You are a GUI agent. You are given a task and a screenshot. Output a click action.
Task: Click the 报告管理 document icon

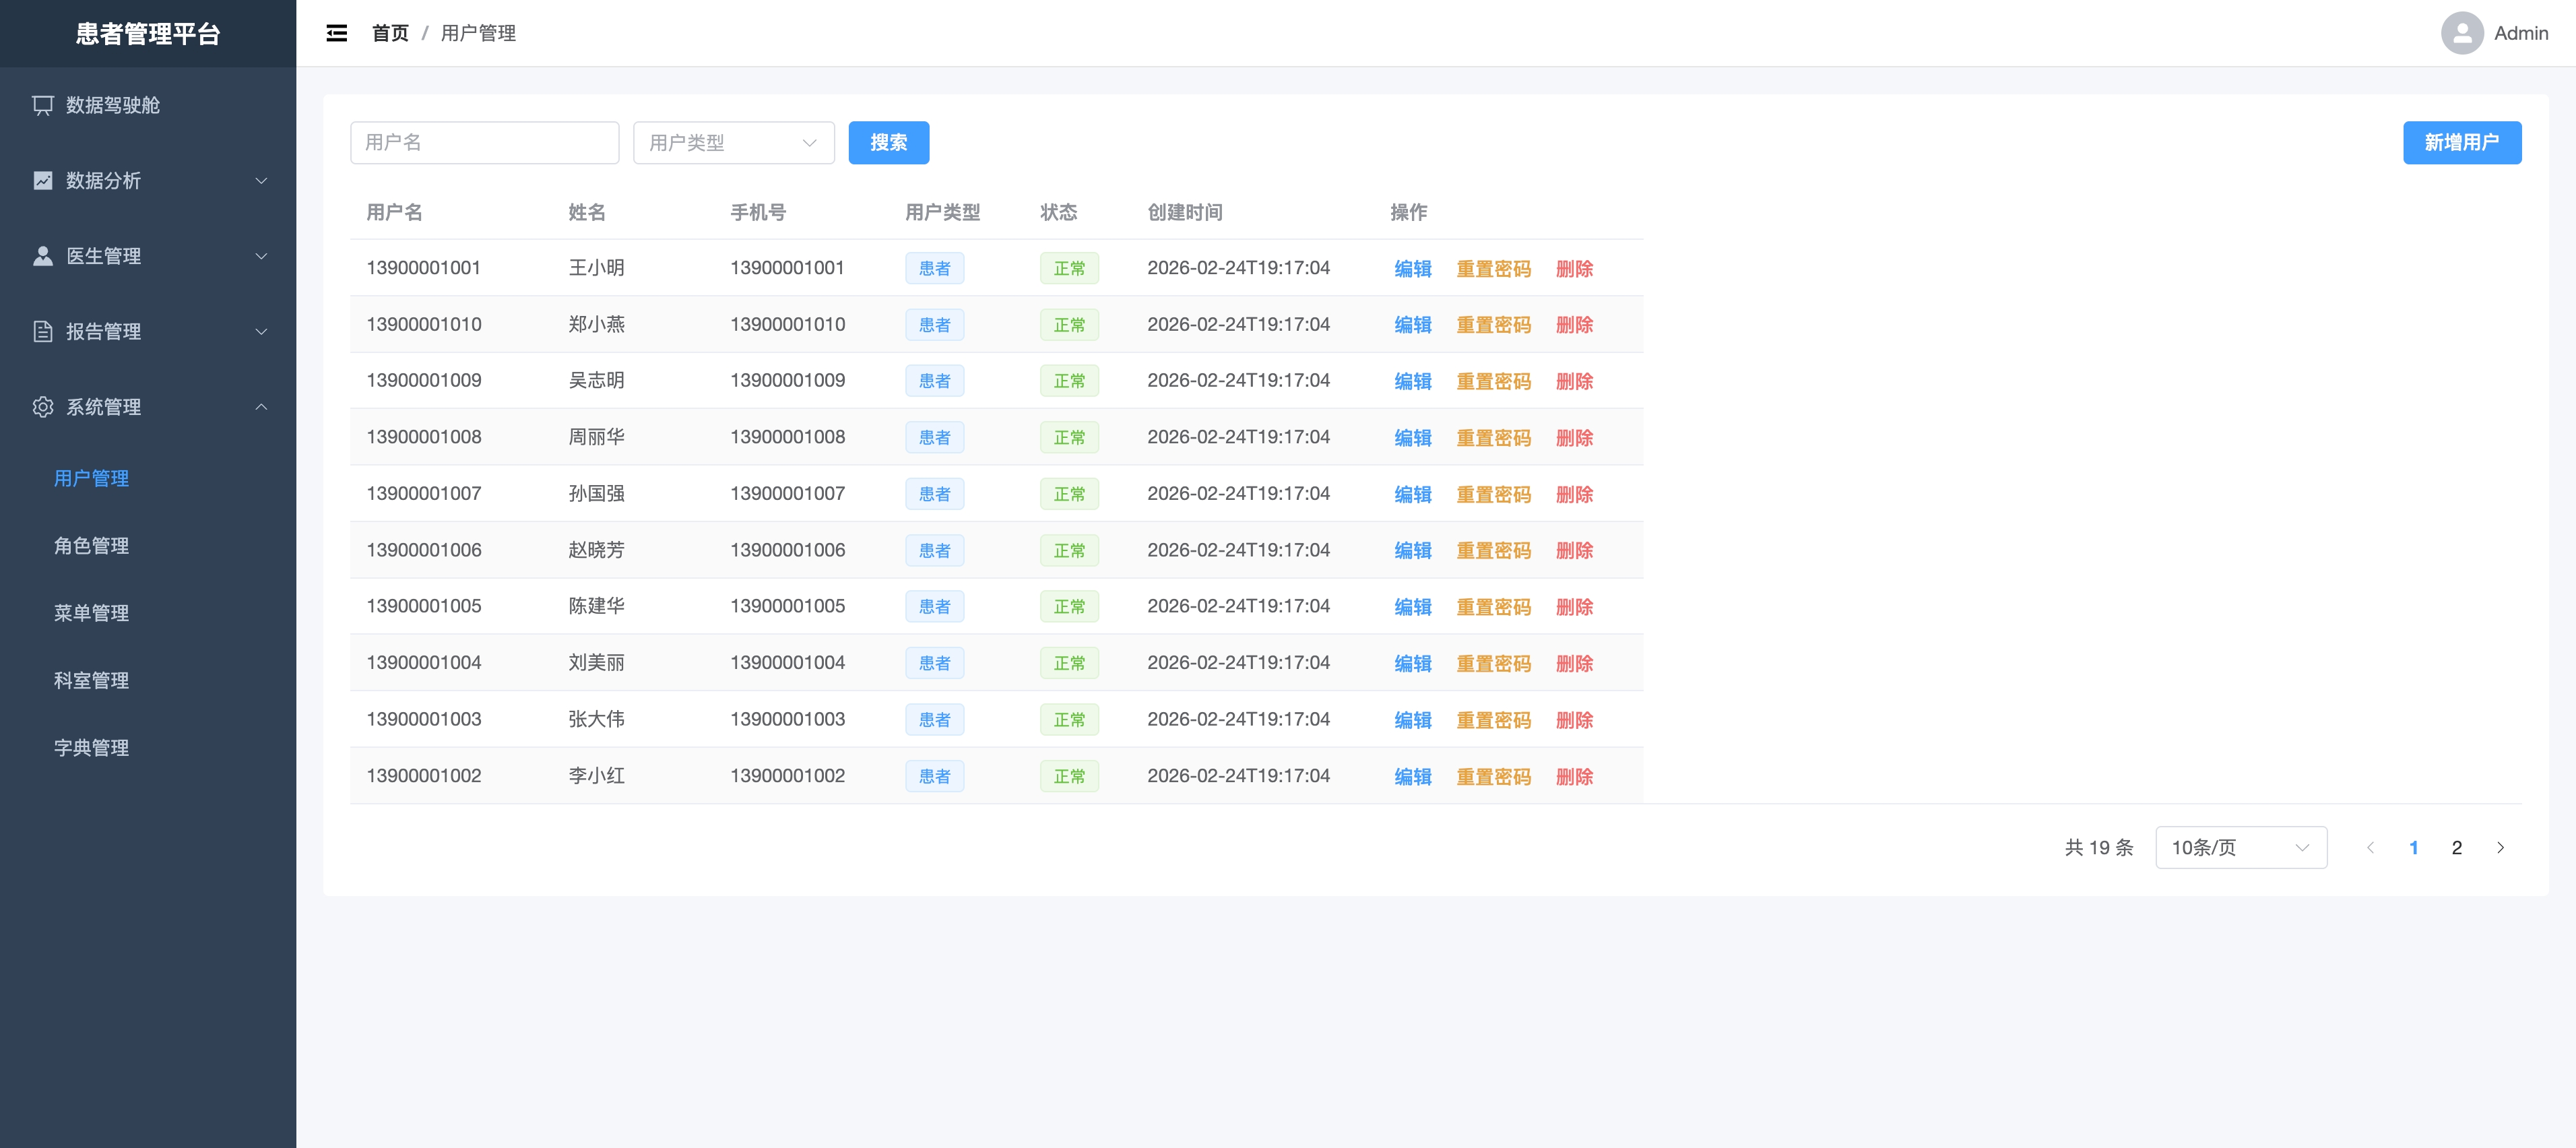coord(43,331)
